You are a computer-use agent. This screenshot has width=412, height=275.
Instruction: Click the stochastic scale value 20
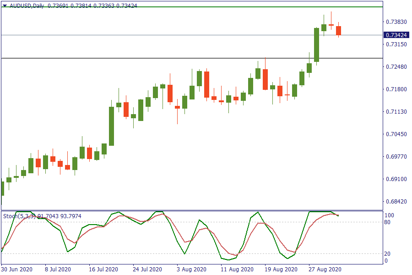pyautogui.click(x=387, y=253)
